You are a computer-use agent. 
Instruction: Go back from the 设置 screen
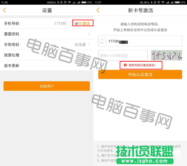(4, 10)
